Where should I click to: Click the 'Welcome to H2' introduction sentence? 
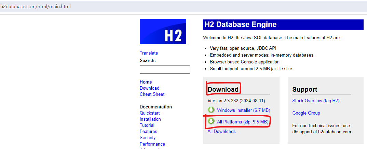[x=272, y=38]
